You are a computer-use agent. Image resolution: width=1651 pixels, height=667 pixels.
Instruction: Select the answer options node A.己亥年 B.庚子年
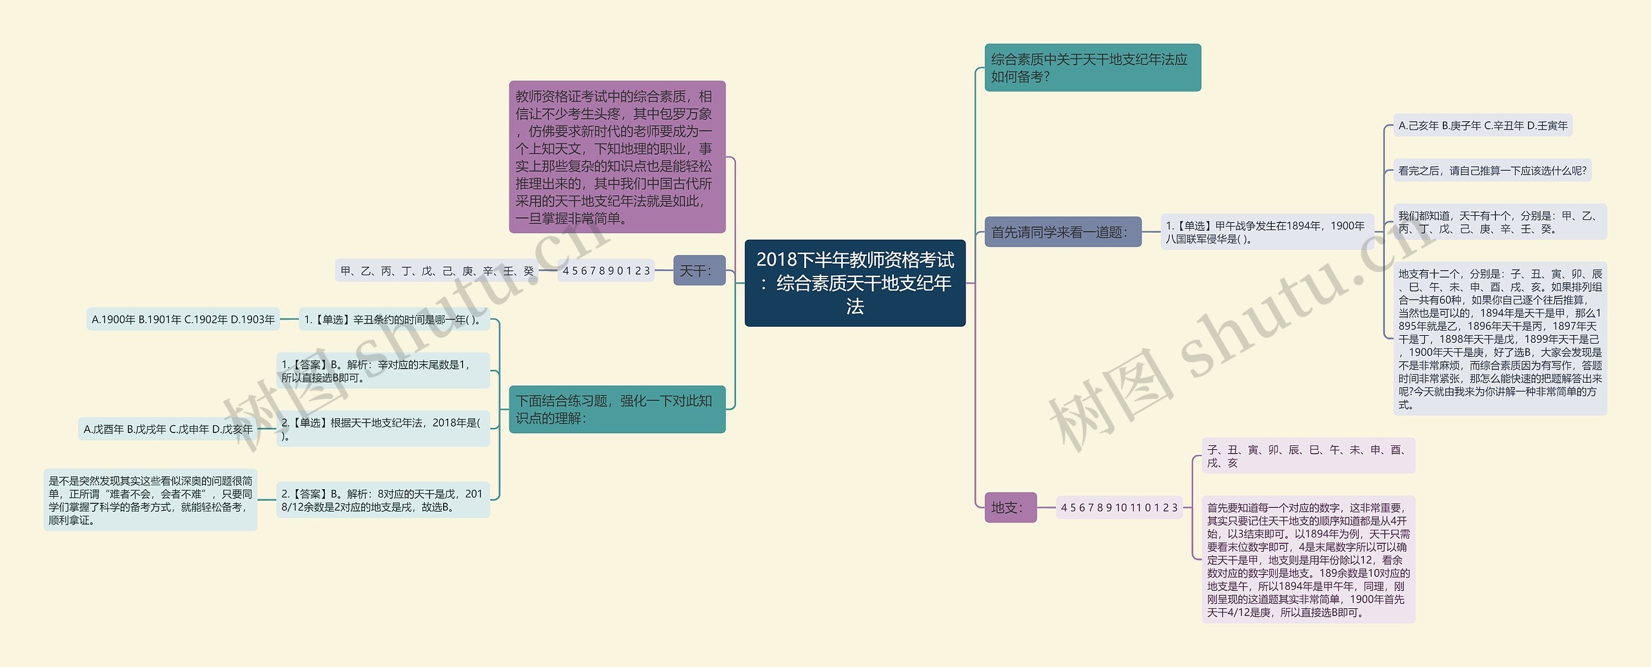1482,126
